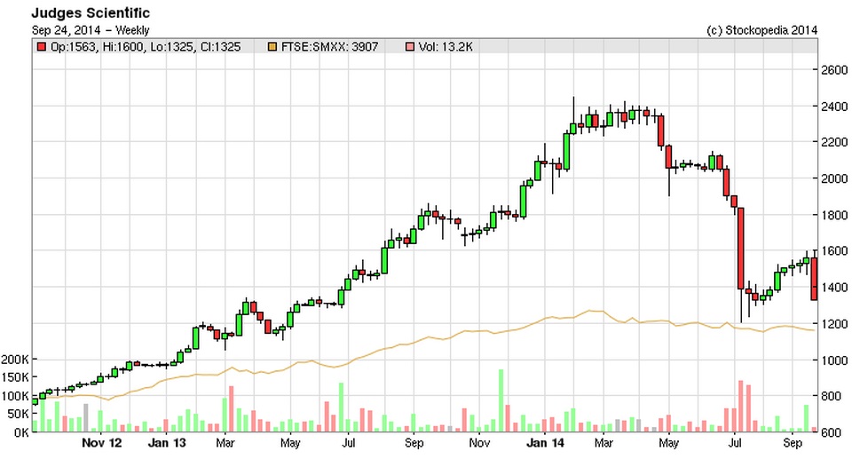Click the 0K volume axis label

coord(21,432)
